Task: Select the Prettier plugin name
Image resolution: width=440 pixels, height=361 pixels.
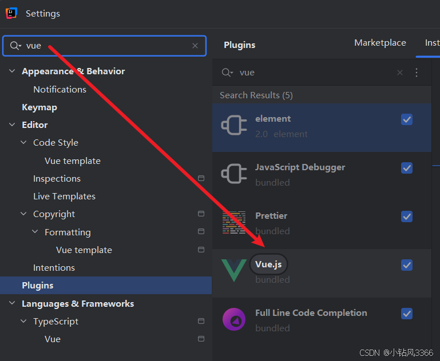Action: pos(271,216)
